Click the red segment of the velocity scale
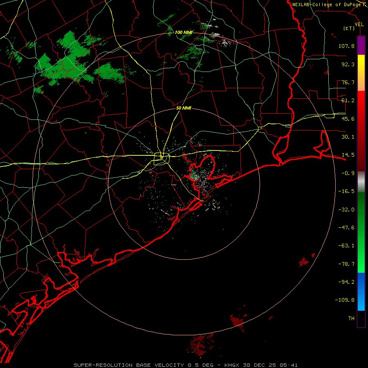 click(x=361, y=131)
